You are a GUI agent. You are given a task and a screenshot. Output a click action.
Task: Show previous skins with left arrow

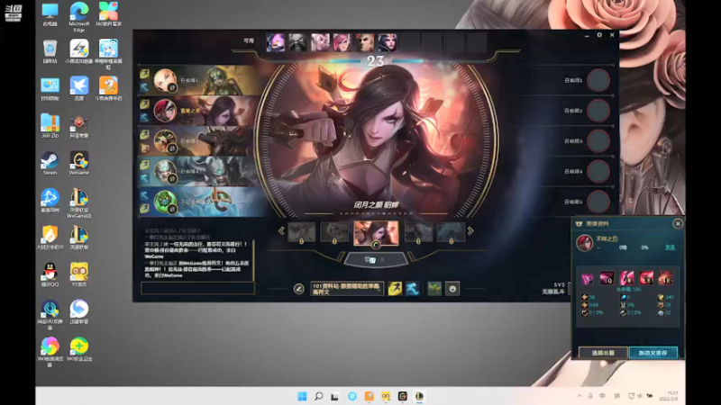coord(281,231)
